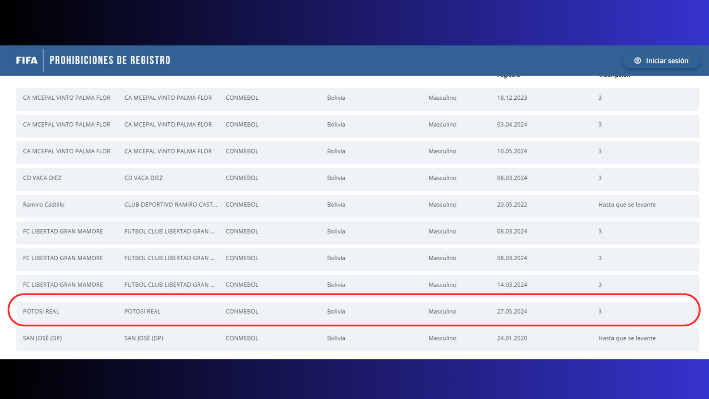Click Masculino in the CD Vaca Diez row
Image resolution: width=709 pixels, height=399 pixels.
click(442, 178)
